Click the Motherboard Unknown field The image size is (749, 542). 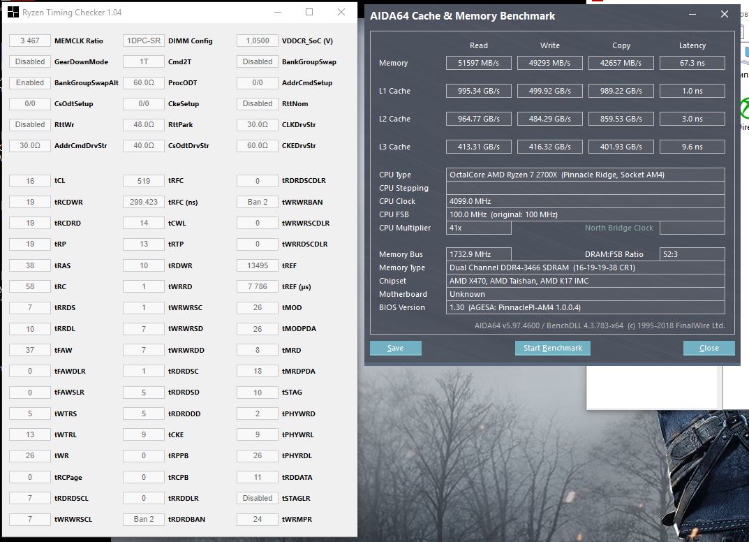point(585,294)
